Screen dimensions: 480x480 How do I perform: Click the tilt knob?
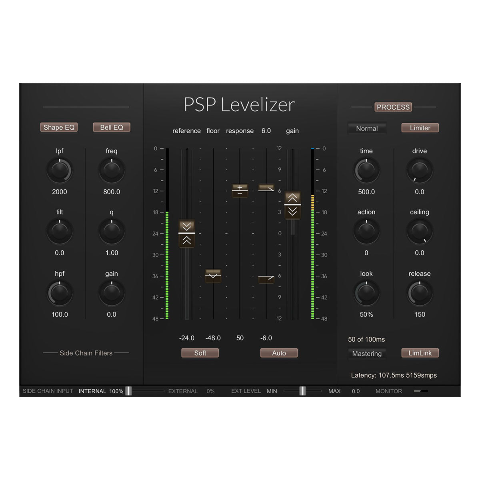coord(60,231)
